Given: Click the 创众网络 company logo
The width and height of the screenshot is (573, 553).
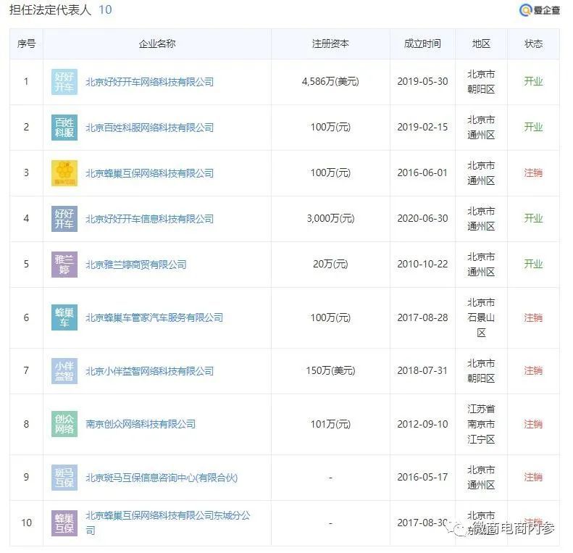Looking at the screenshot, I should [64, 424].
